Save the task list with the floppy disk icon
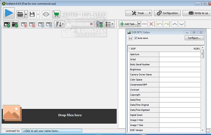This screenshot has width=211, height=135. pos(32,14)
